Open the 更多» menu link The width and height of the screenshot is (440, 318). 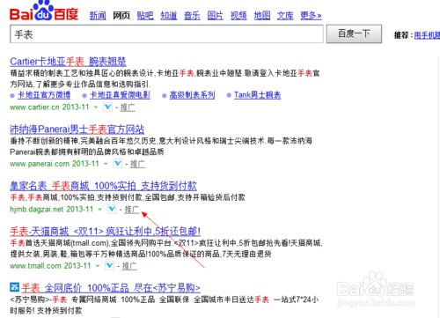311,15
